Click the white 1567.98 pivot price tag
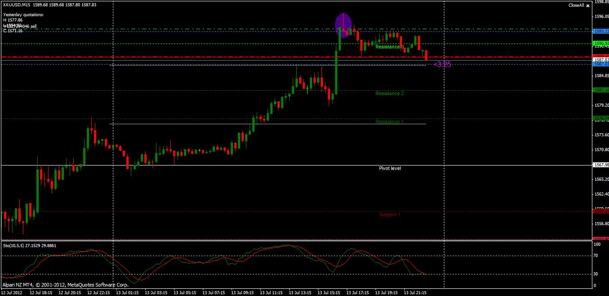 pyautogui.click(x=601, y=165)
